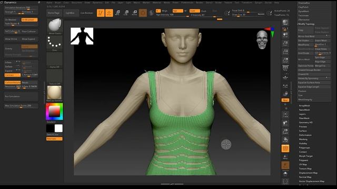Open the Alpha menu
Viewport: 337px width, 189px height.
pos(49,3)
